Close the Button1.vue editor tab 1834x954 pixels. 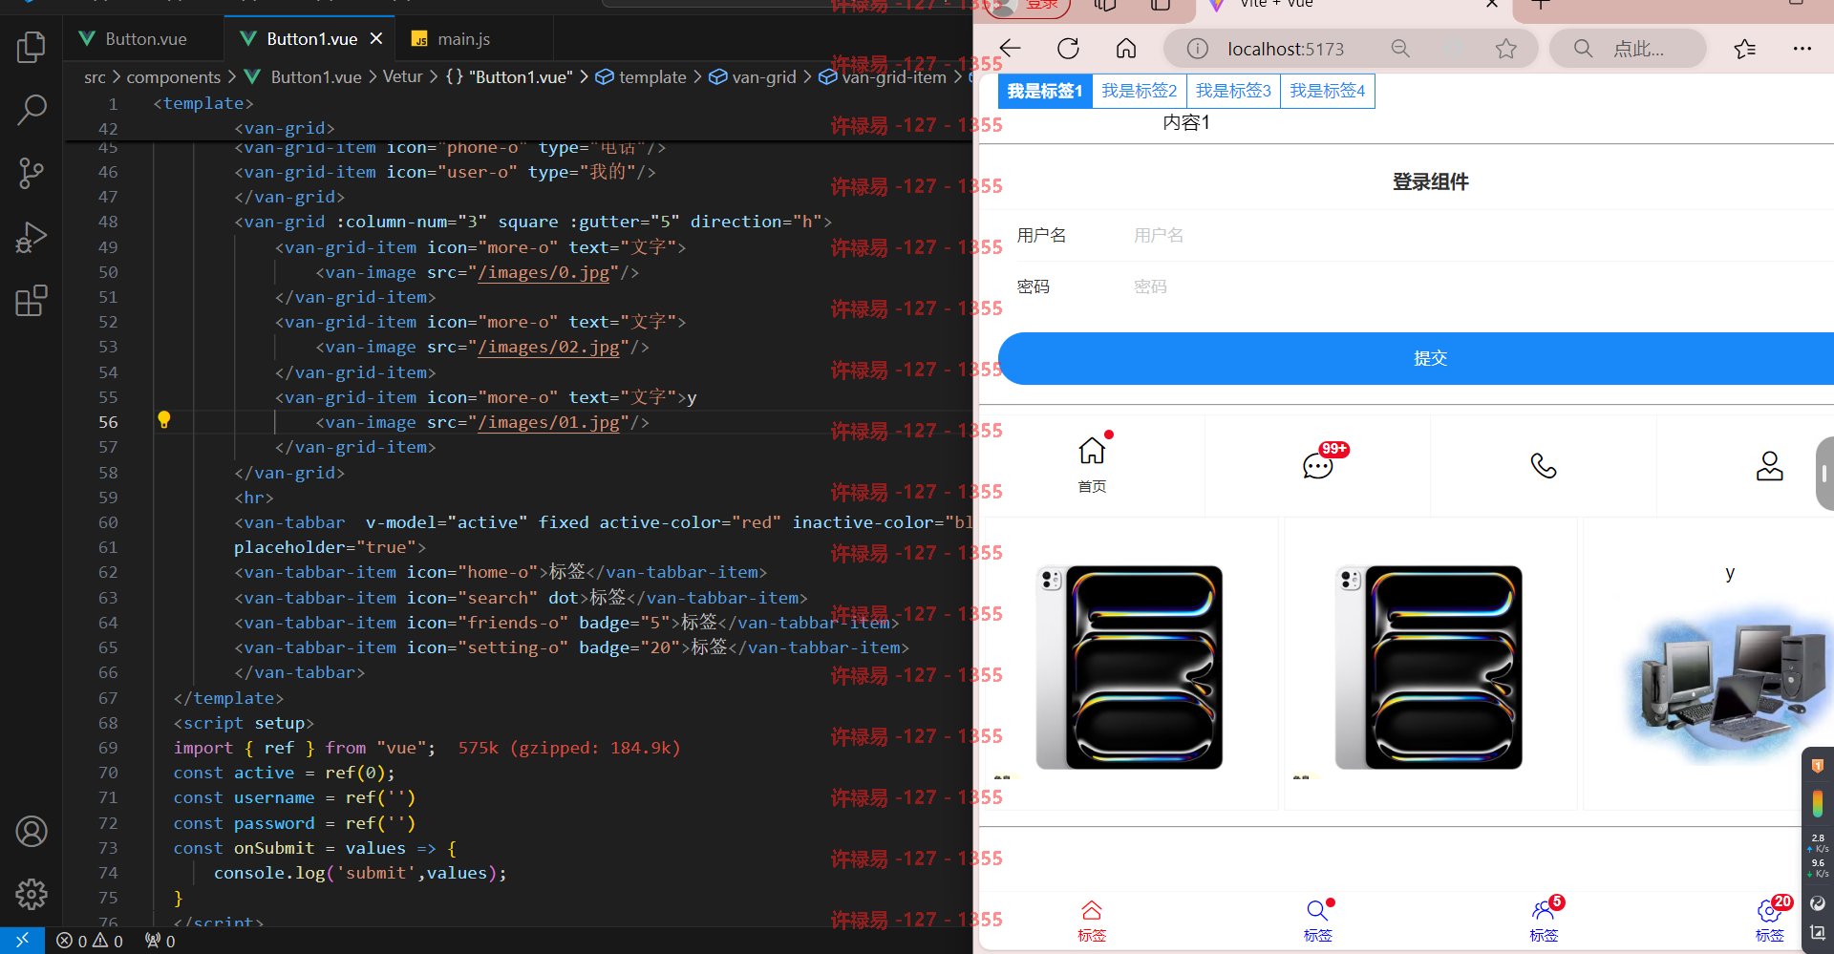click(x=376, y=39)
